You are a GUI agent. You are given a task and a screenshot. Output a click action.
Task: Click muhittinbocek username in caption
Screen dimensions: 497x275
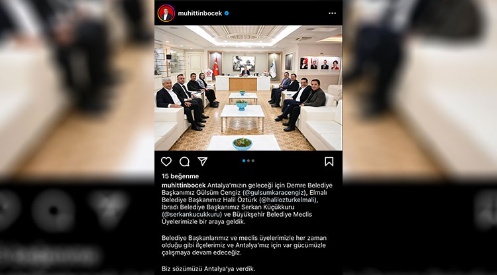click(x=184, y=186)
